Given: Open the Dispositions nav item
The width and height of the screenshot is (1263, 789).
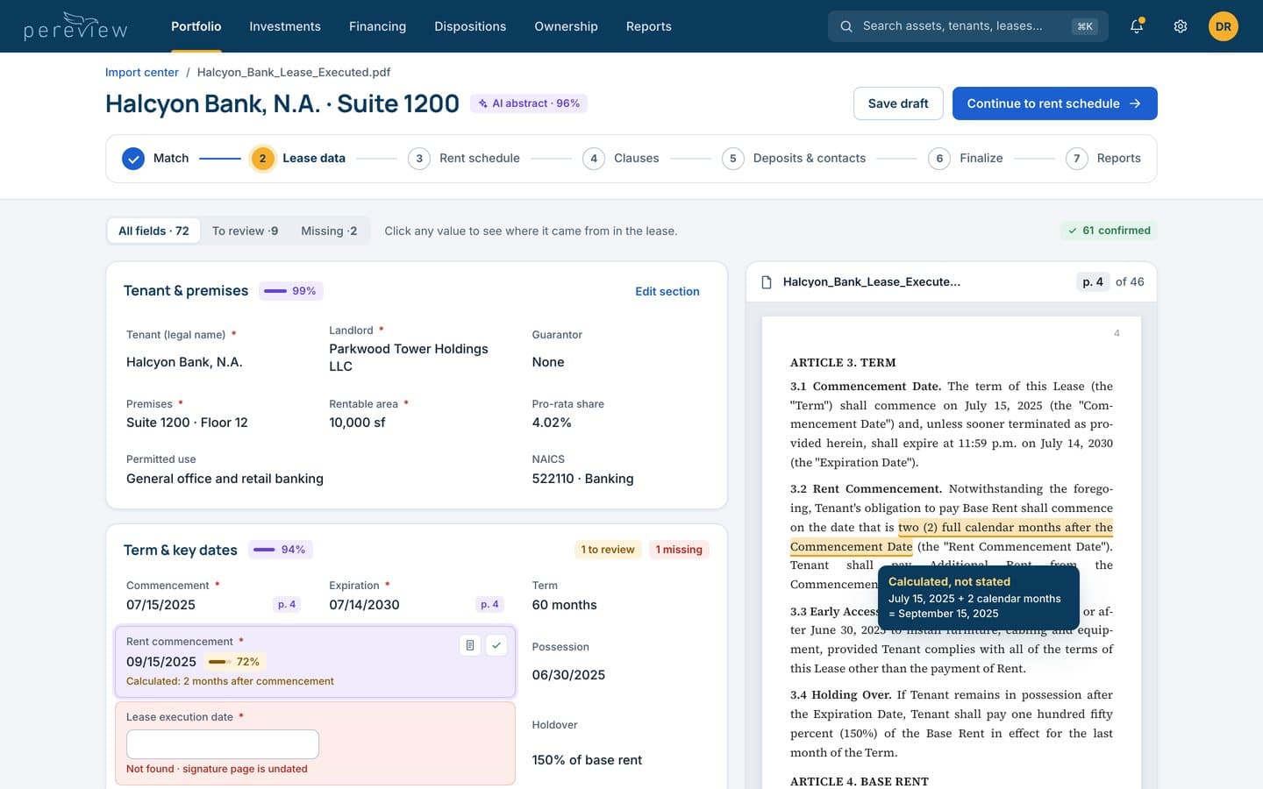Looking at the screenshot, I should (x=470, y=26).
